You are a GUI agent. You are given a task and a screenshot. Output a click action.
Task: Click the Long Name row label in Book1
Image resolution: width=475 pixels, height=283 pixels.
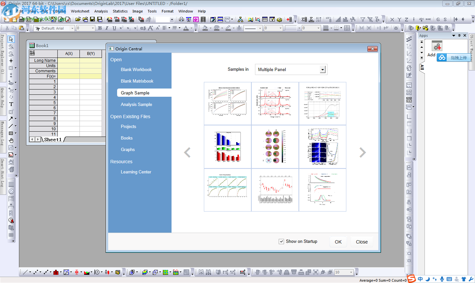pos(43,61)
